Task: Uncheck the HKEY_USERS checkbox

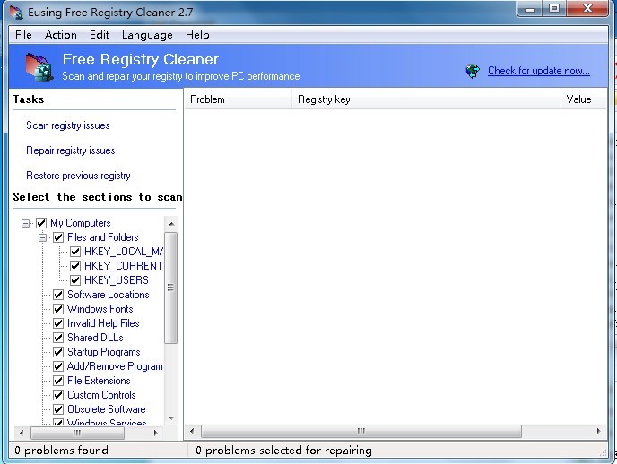Action: click(75, 280)
